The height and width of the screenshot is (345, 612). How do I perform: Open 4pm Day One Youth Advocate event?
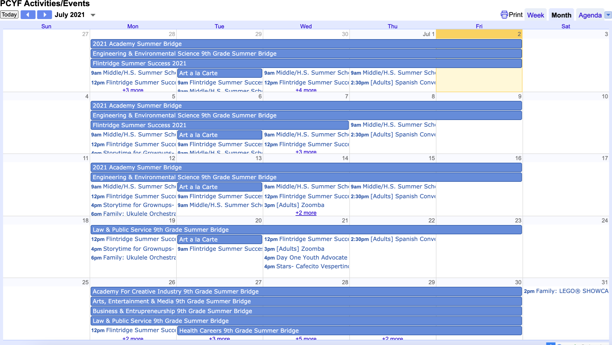tap(306, 258)
